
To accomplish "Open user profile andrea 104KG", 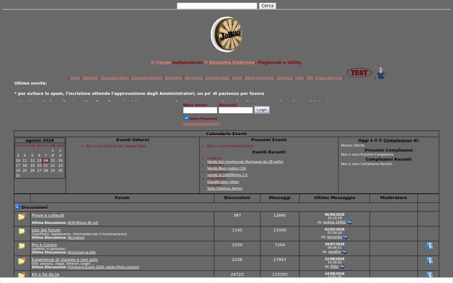I will pos(334,223).
